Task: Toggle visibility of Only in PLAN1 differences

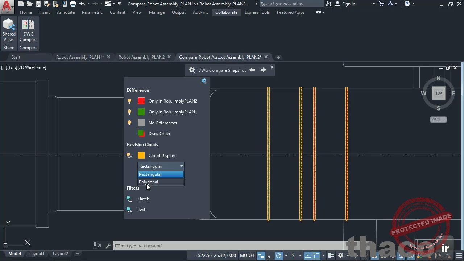Action: tap(129, 112)
